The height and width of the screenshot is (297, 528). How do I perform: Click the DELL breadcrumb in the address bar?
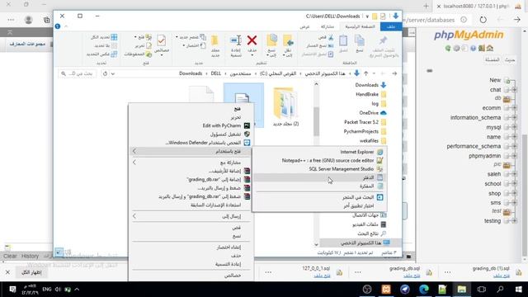click(x=216, y=73)
